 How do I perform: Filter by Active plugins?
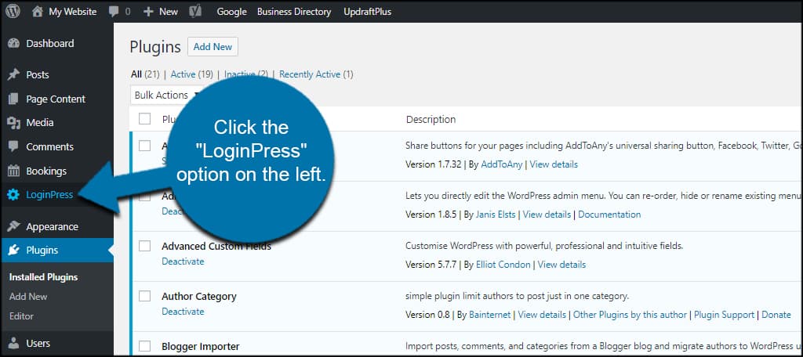click(x=183, y=74)
